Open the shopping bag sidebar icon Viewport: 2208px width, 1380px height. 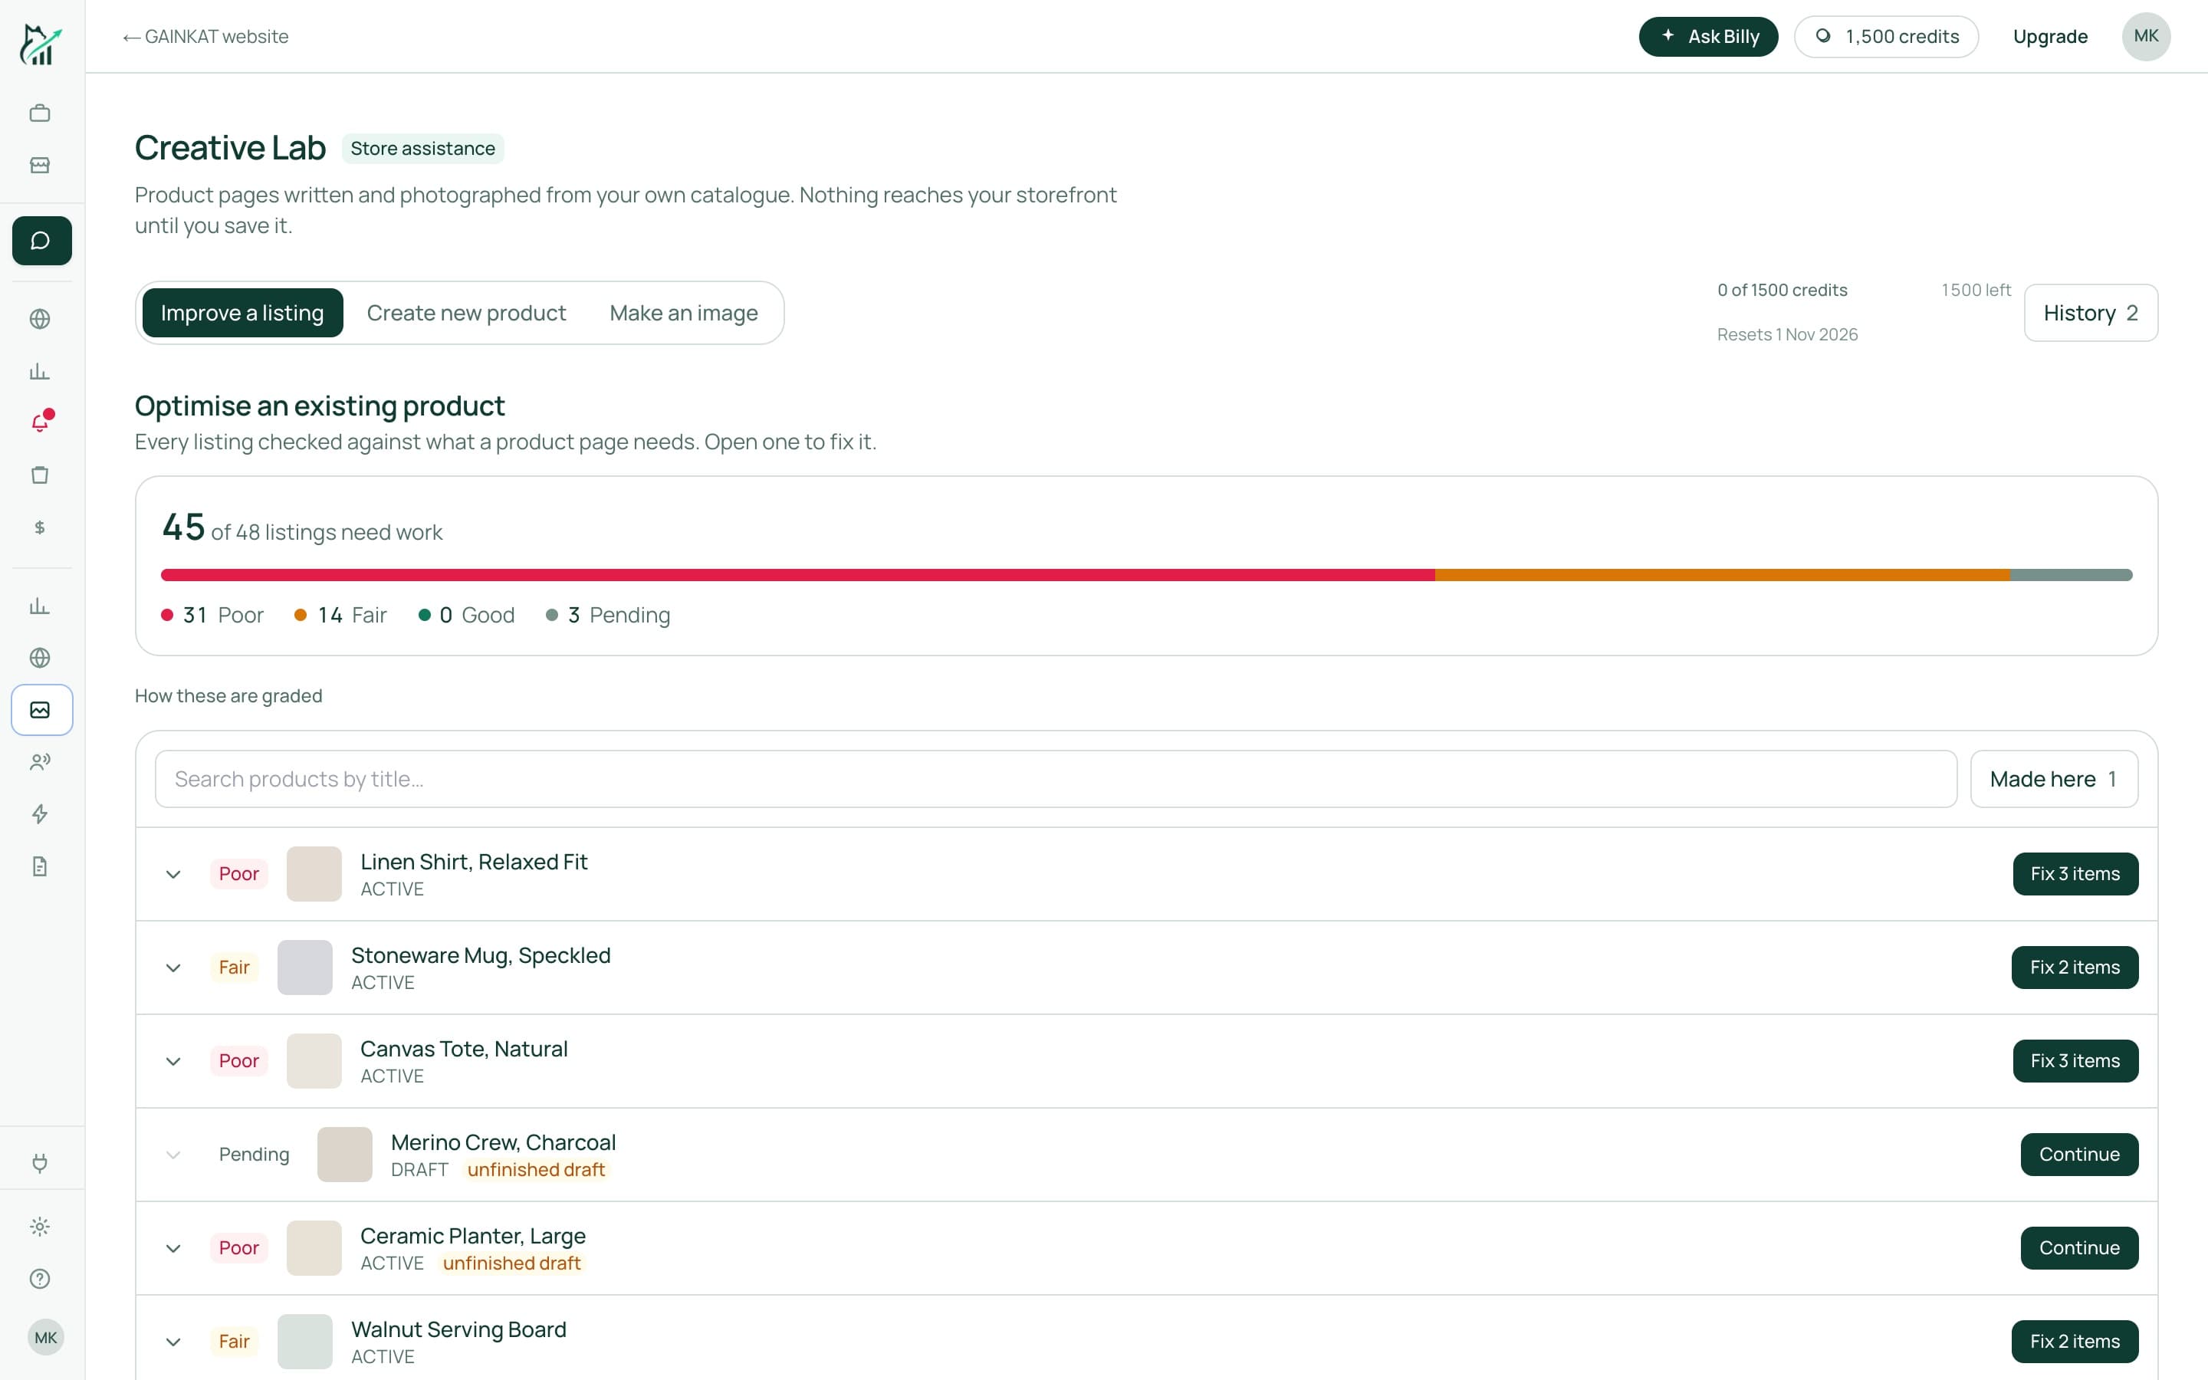click(x=40, y=475)
